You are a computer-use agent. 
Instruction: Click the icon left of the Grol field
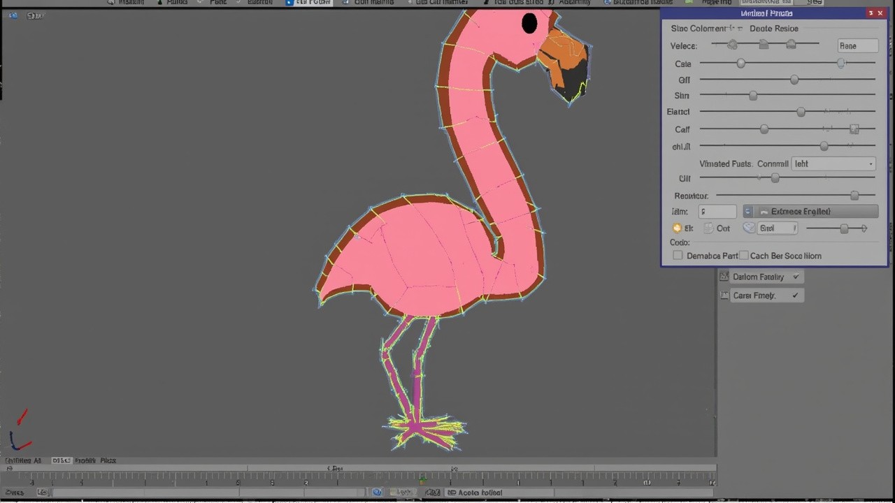pyautogui.click(x=749, y=228)
